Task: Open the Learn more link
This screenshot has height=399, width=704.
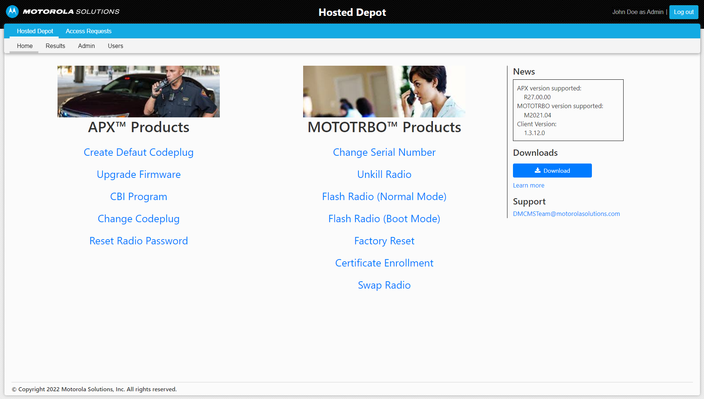Action: click(x=528, y=185)
